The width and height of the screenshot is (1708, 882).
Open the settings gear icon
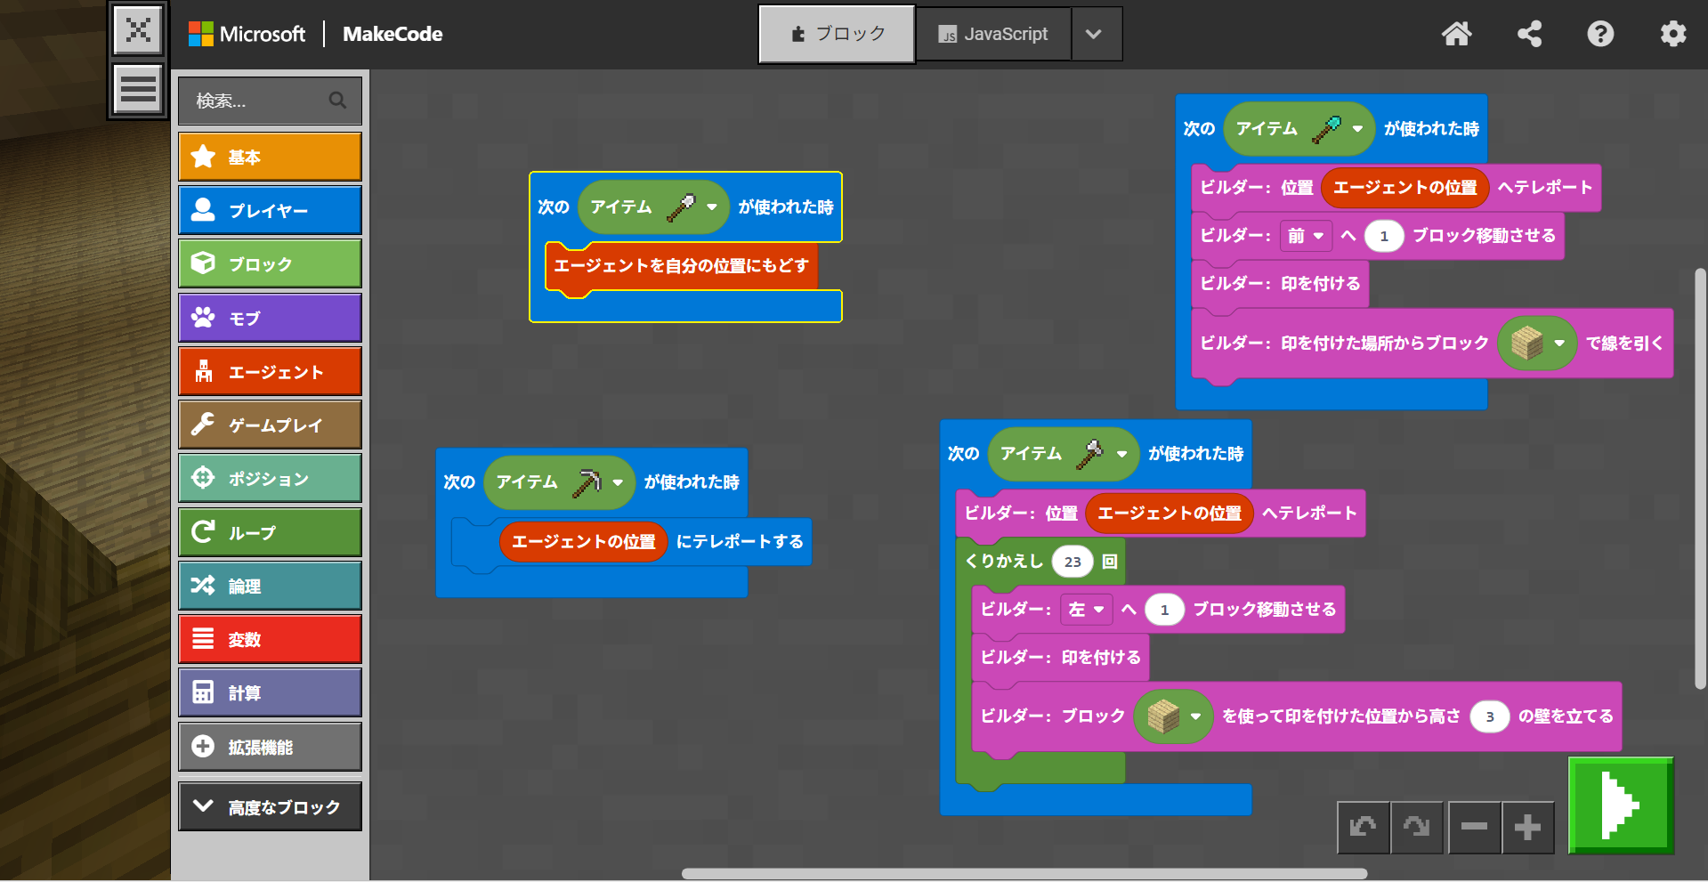[x=1673, y=34]
